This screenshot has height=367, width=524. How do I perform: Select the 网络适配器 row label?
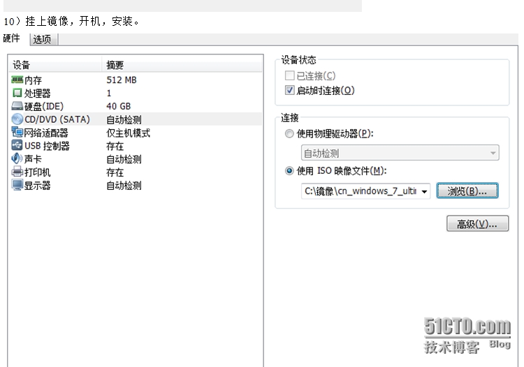(46, 133)
